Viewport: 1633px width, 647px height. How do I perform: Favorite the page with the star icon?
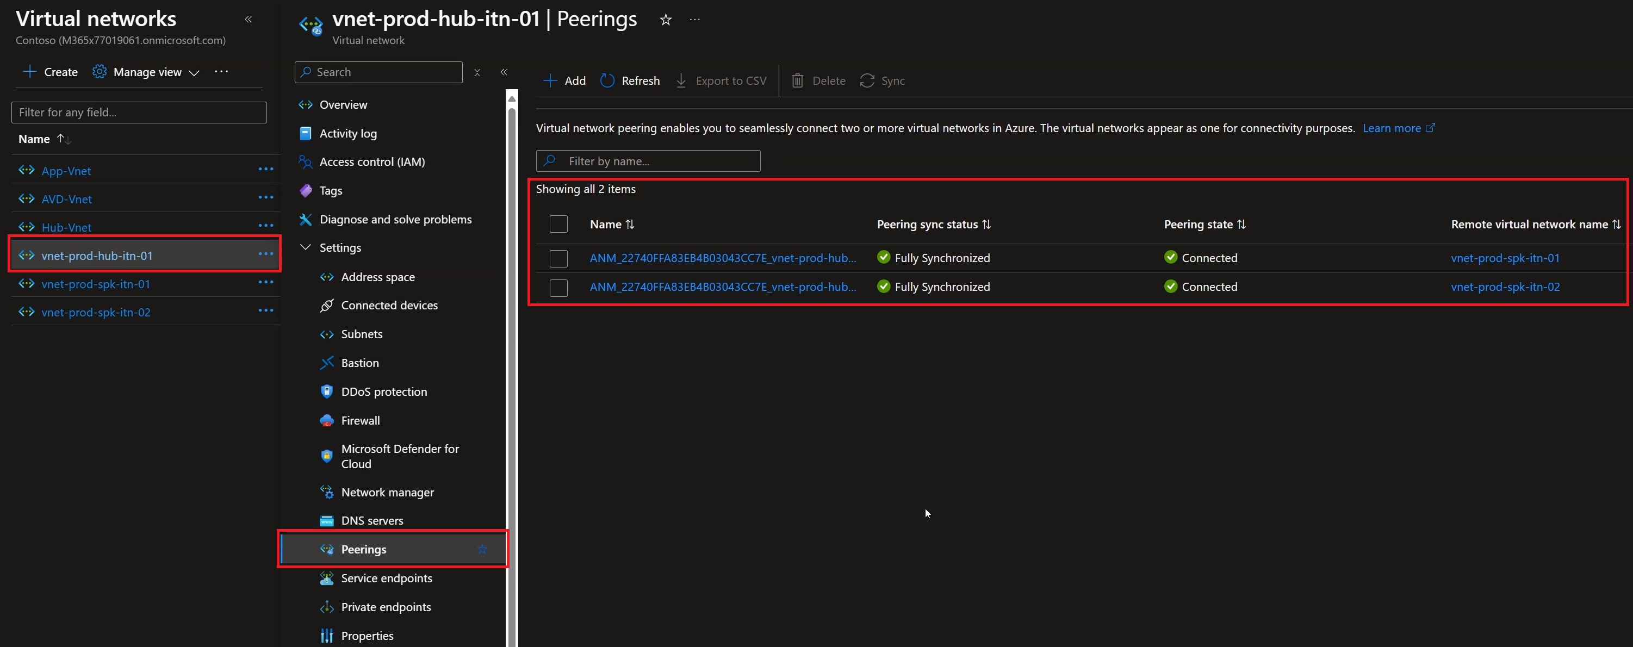(666, 20)
